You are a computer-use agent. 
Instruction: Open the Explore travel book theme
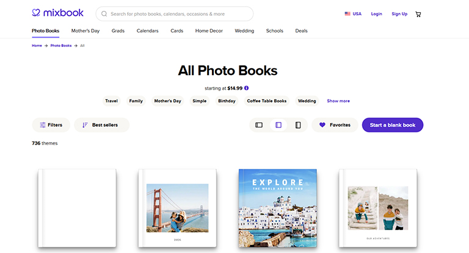(x=277, y=208)
